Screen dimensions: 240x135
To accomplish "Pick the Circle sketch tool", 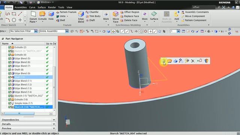I will point(14,20).
